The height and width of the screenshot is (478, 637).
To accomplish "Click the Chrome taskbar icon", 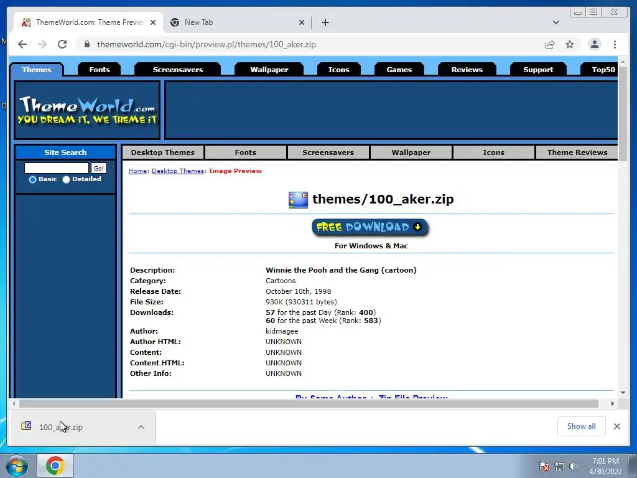I will pyautogui.click(x=55, y=466).
